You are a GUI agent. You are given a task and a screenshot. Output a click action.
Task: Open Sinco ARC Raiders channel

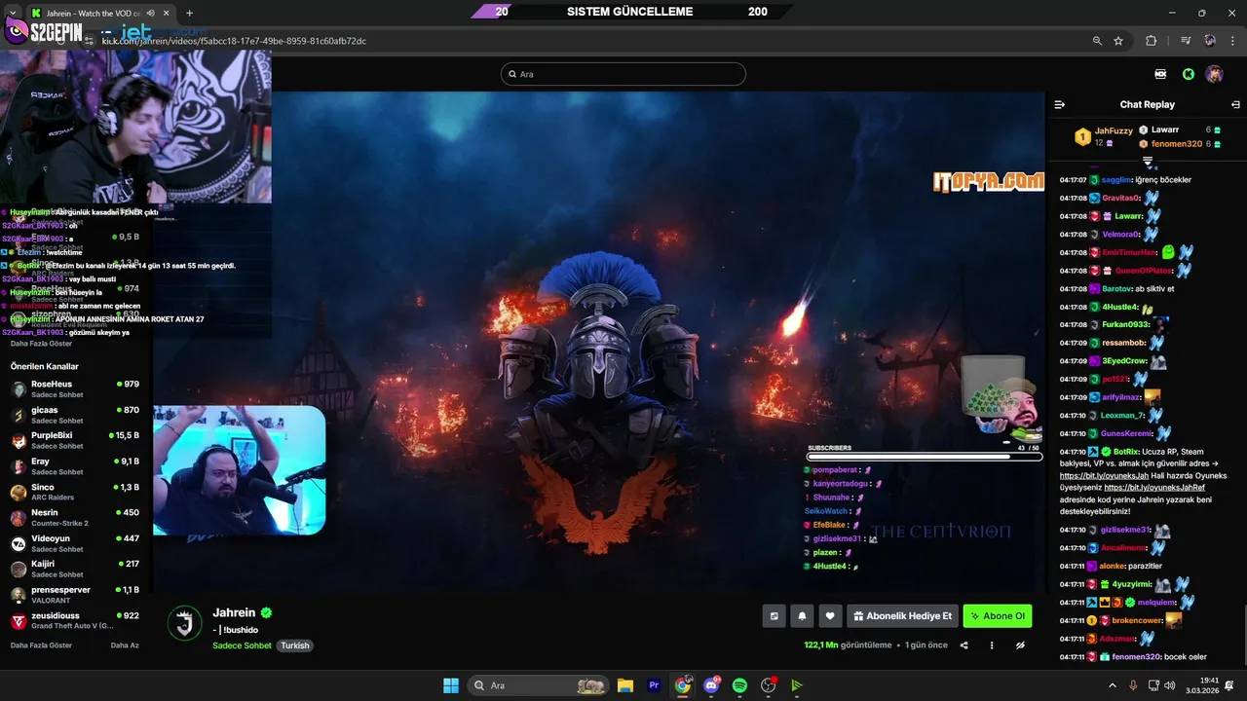[76, 492]
